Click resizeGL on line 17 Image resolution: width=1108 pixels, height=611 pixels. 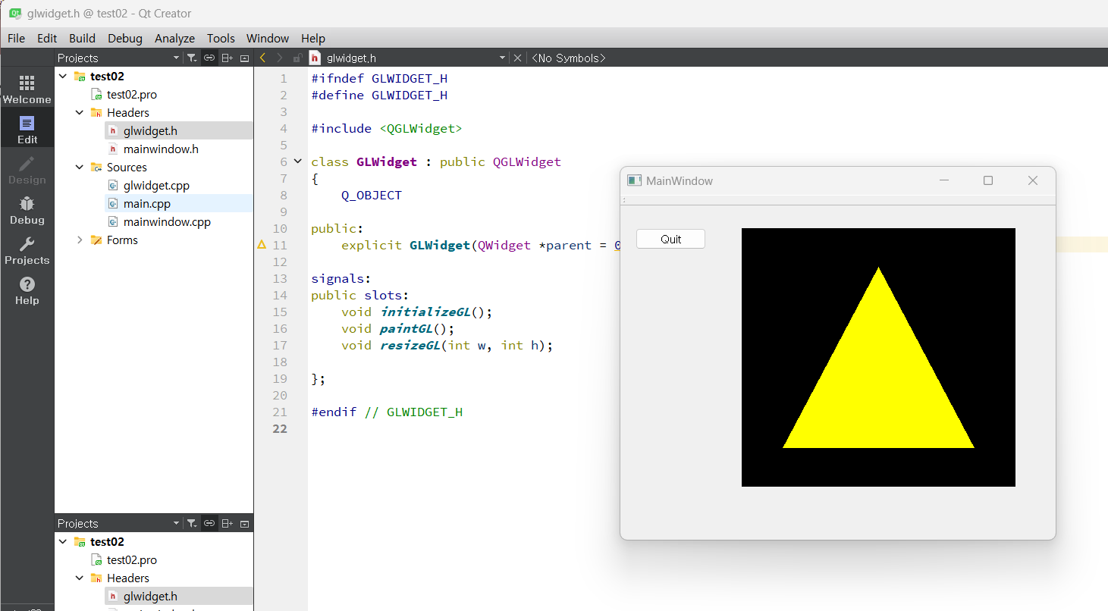tap(410, 345)
